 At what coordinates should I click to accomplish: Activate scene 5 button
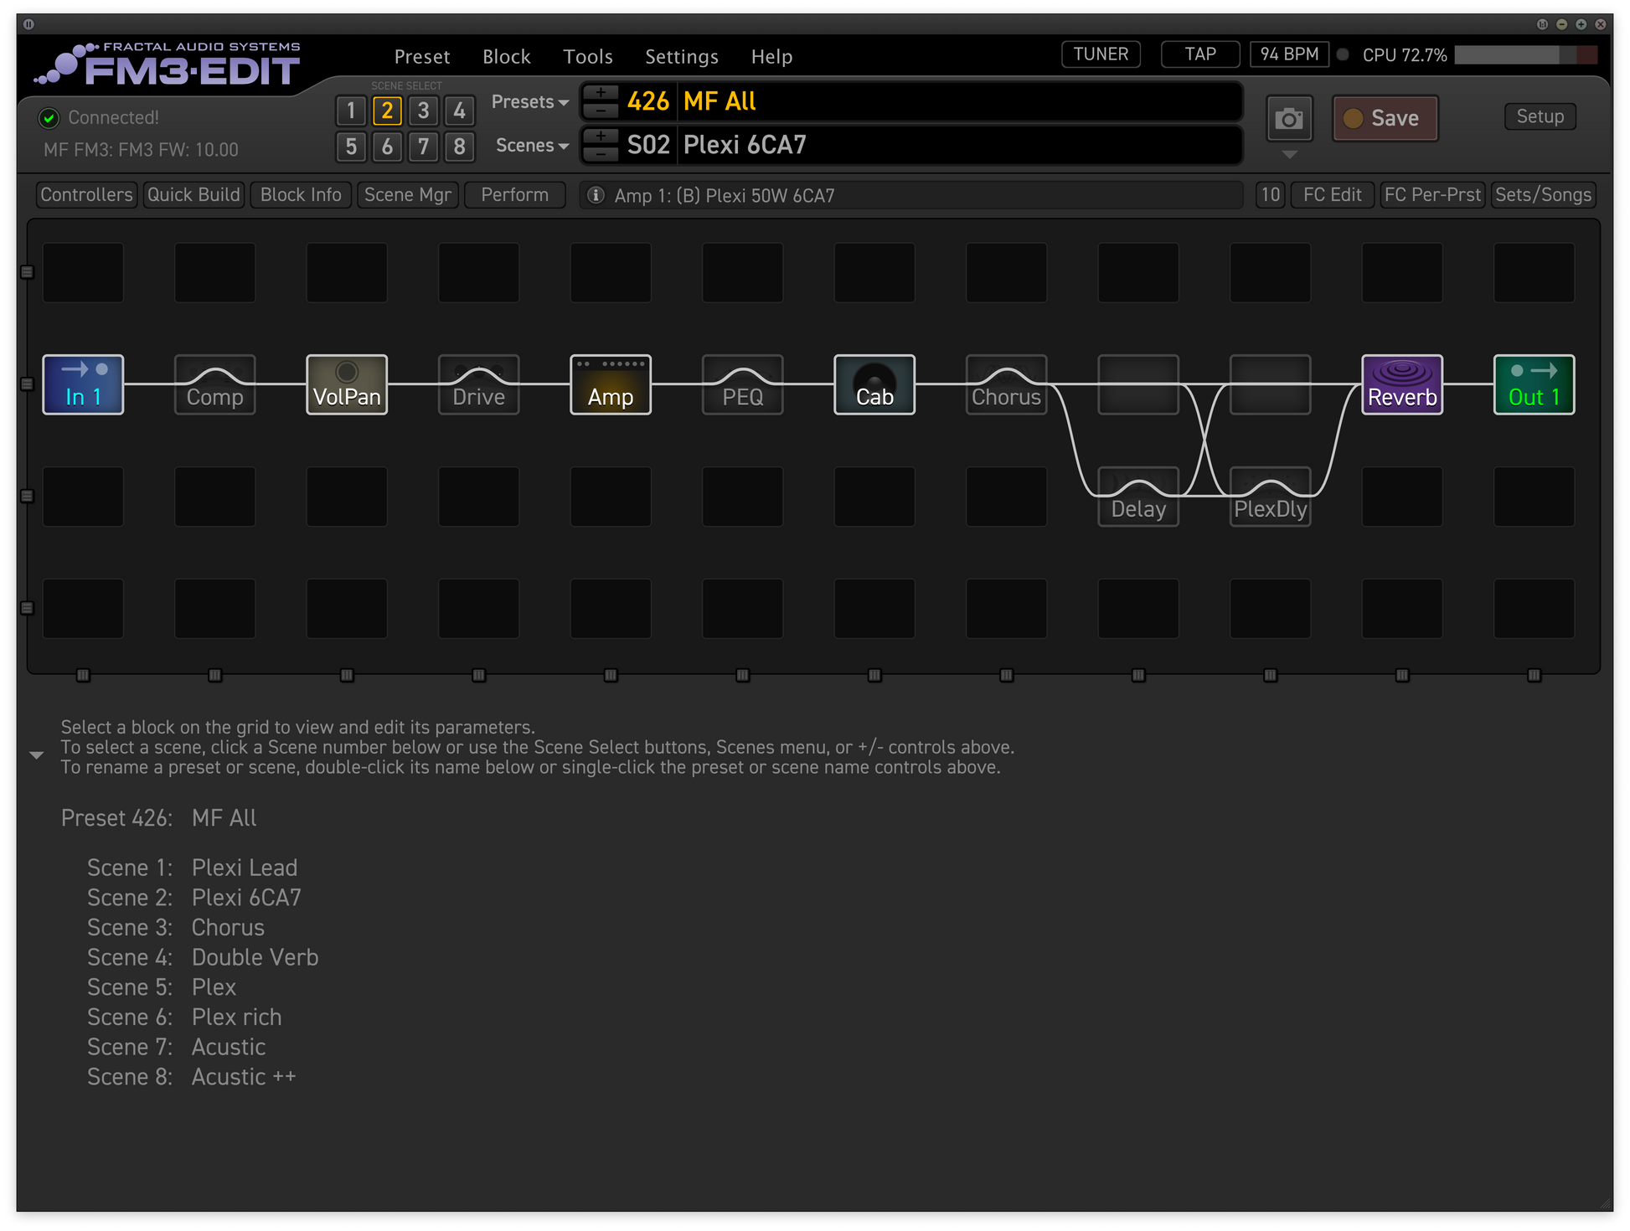[351, 147]
